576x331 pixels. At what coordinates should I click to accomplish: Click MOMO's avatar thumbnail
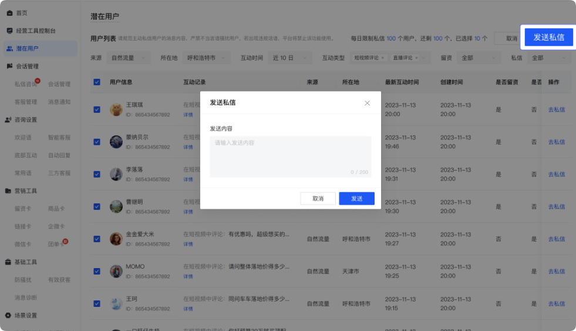tap(116, 272)
